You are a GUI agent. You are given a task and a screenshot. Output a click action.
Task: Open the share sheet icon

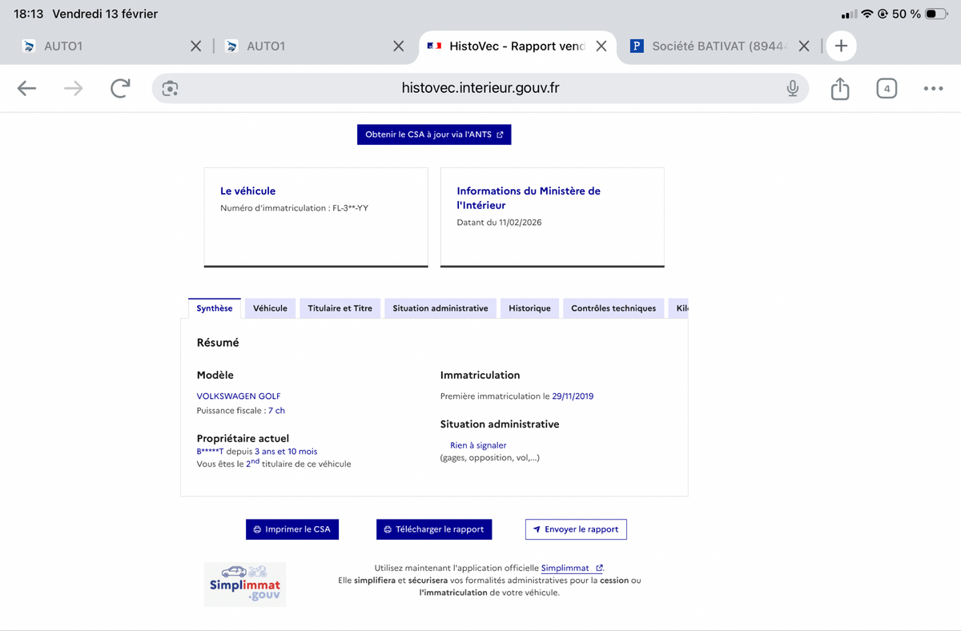pyautogui.click(x=839, y=88)
